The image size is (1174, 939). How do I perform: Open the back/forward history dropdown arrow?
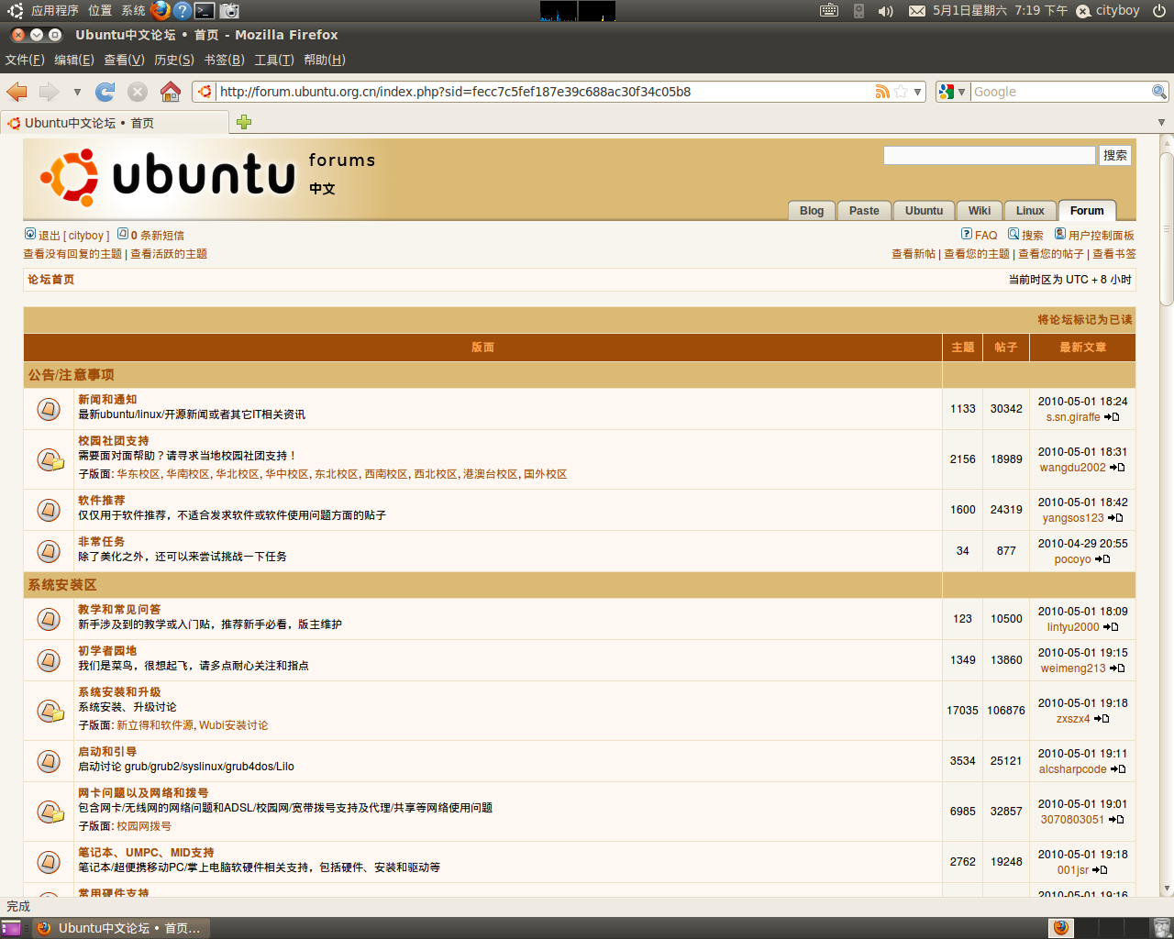tap(77, 92)
